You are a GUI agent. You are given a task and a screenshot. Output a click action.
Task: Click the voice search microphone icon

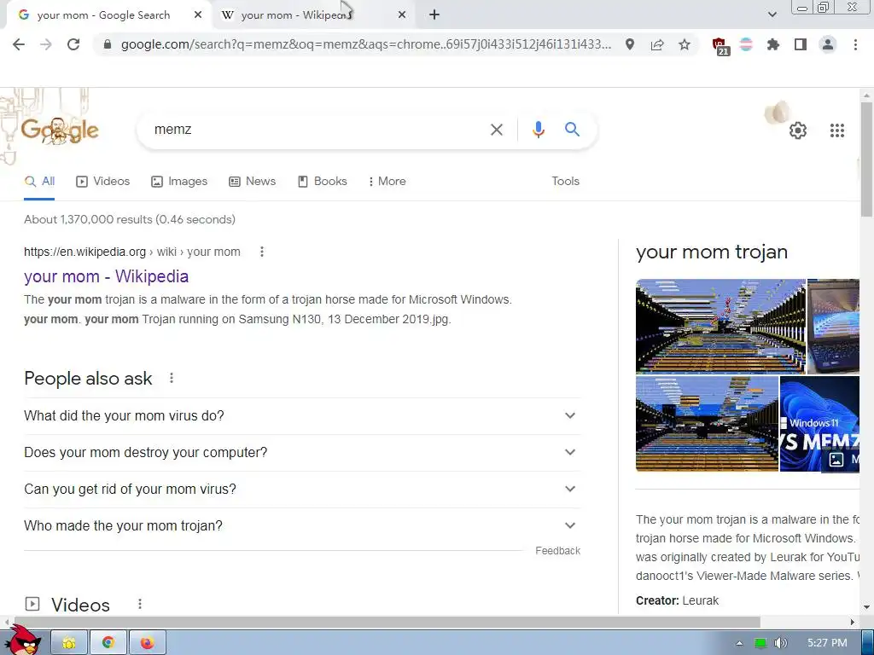point(538,130)
